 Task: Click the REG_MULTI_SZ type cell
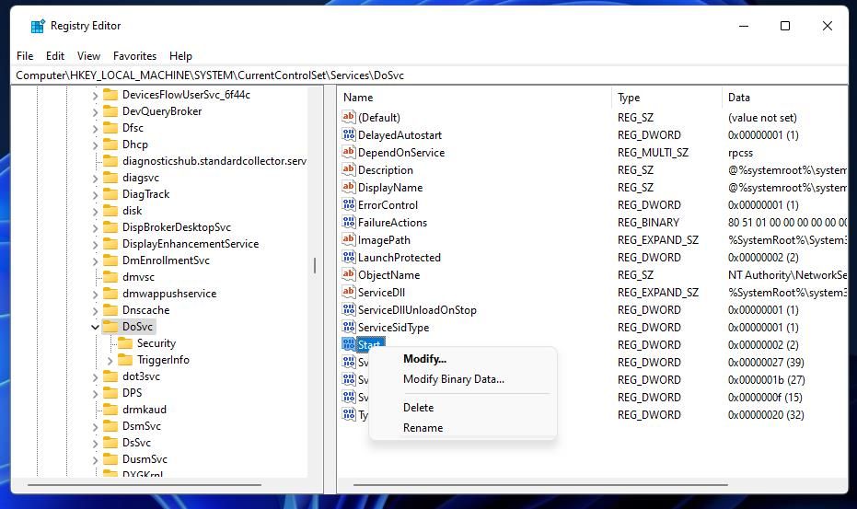click(x=653, y=153)
